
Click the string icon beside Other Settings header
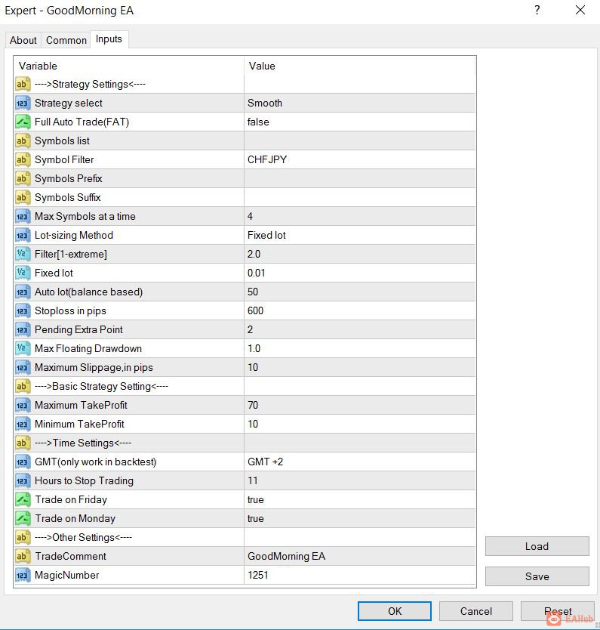click(23, 537)
